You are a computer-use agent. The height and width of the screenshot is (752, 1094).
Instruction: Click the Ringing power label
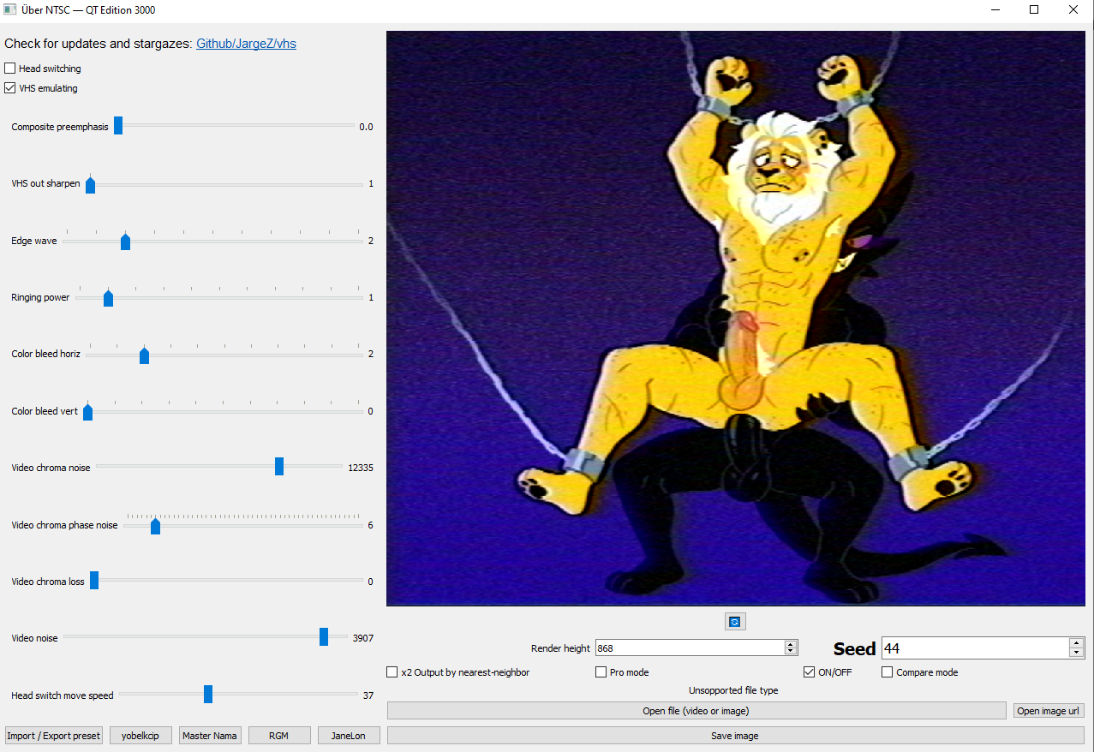click(x=40, y=297)
